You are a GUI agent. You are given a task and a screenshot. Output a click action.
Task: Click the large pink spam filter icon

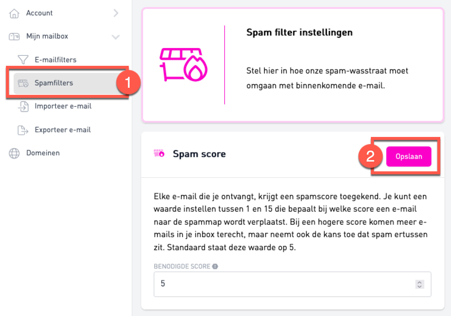pyautogui.click(x=183, y=65)
